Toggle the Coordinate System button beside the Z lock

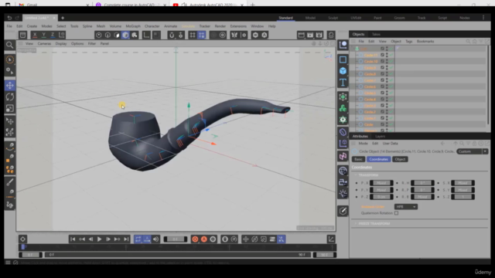point(62,35)
